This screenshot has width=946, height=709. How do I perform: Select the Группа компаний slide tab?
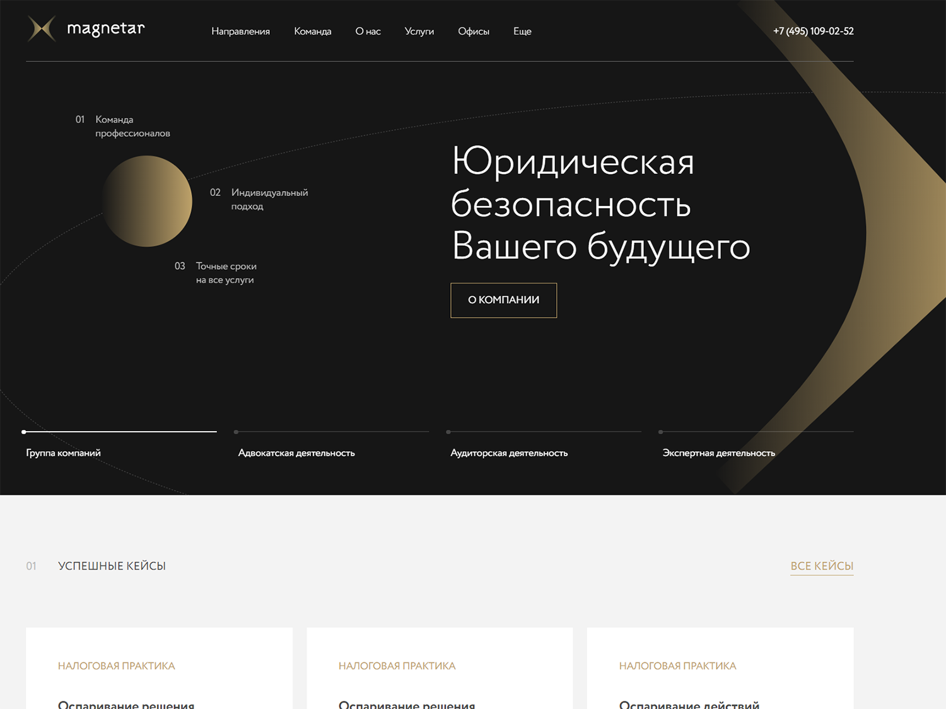click(x=63, y=453)
